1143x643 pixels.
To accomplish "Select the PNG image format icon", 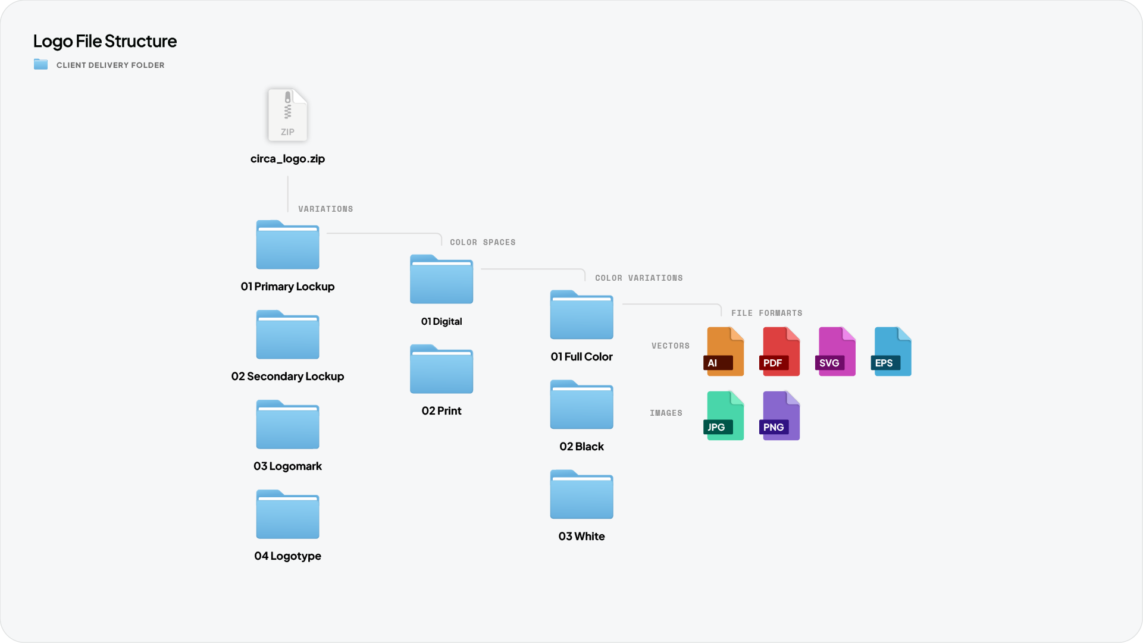I will point(780,415).
